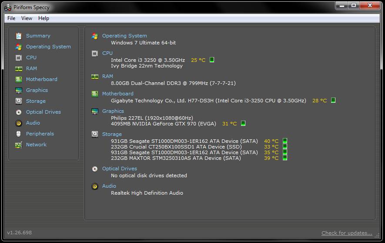Click 'Ivy Bridge 22nm Technology' text

point(147,66)
